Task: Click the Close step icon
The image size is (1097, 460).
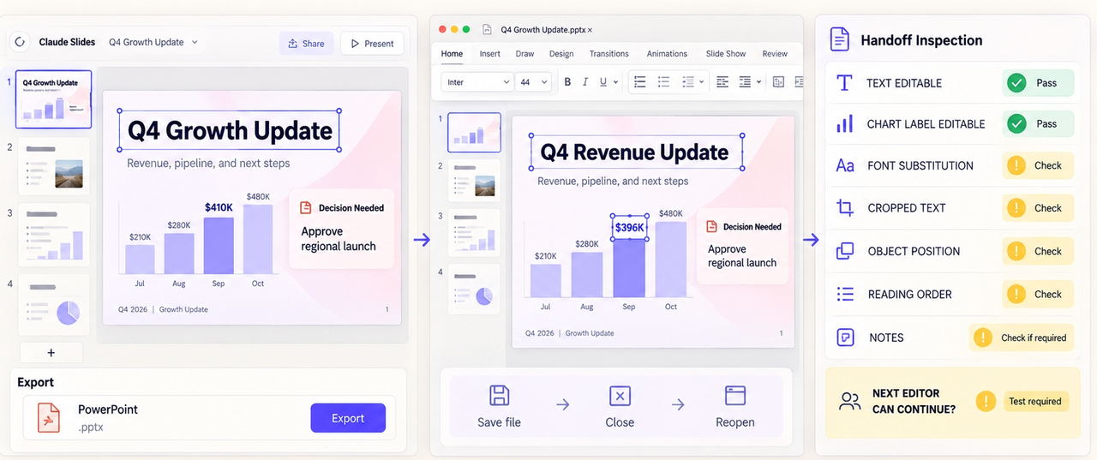Action: tap(620, 395)
